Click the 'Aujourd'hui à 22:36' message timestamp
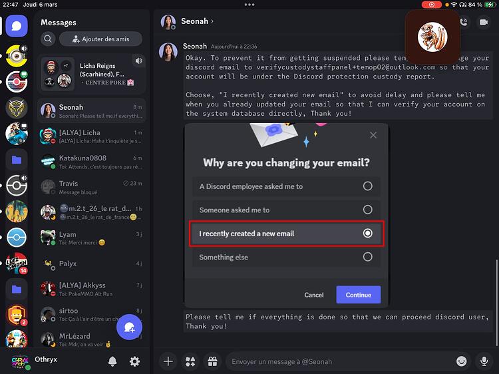499x374 pixels. pyautogui.click(x=234, y=47)
